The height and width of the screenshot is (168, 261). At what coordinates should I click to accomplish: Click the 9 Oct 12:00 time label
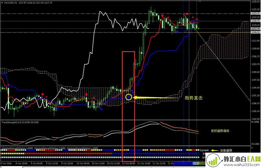point(52,163)
